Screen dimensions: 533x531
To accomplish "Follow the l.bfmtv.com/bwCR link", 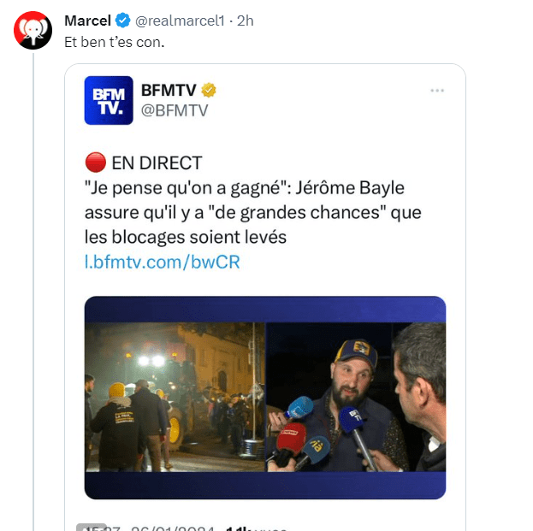I will (163, 262).
